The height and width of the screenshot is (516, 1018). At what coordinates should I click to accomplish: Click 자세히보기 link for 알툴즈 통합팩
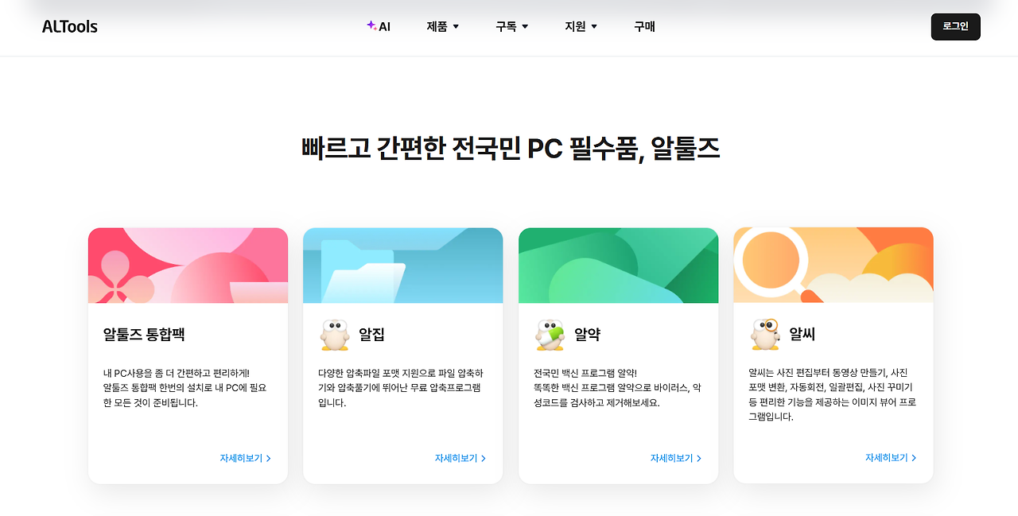pos(246,458)
